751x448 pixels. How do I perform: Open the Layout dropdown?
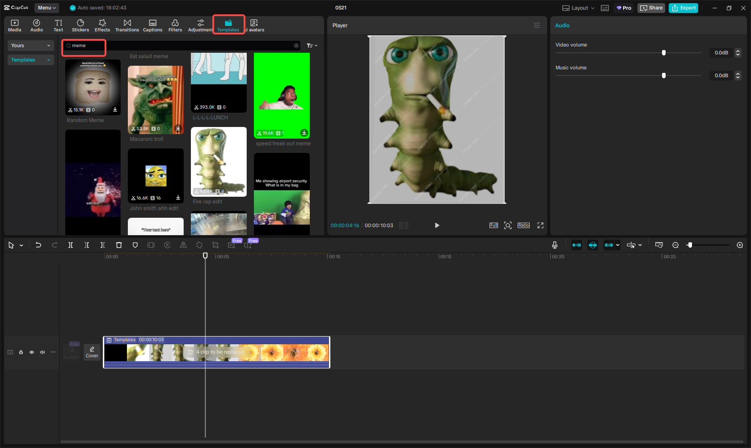click(x=578, y=8)
